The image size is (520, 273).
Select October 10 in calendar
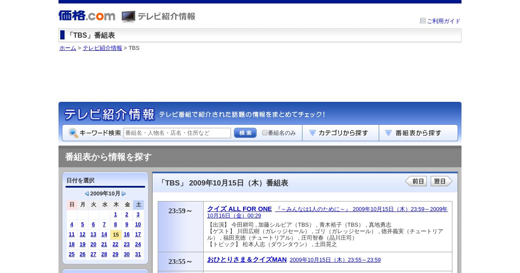[138, 224]
